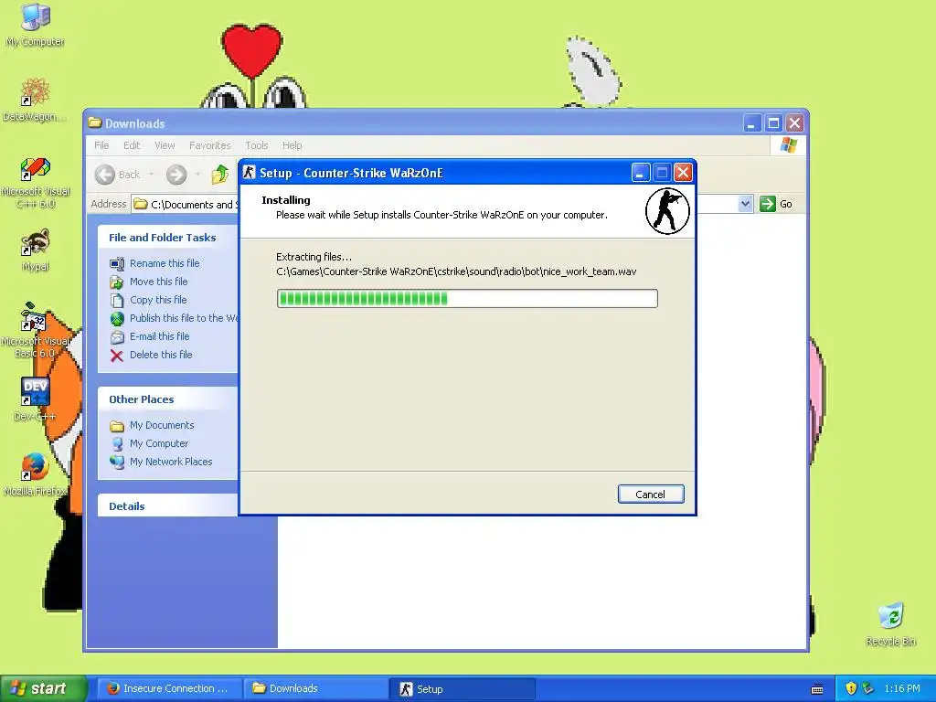Select the Dev-C++ desktop shortcut
The image size is (936, 702).
coord(36,399)
